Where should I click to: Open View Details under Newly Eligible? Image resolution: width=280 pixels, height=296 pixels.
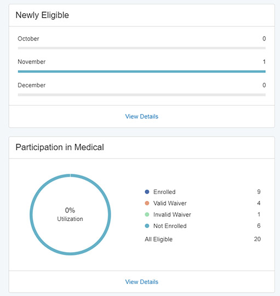pyautogui.click(x=142, y=116)
